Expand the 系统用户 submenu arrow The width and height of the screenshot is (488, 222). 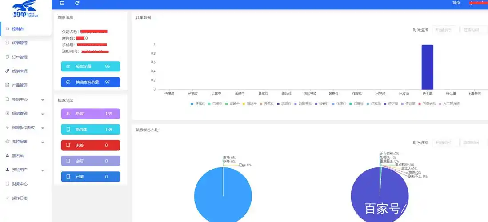43,170
